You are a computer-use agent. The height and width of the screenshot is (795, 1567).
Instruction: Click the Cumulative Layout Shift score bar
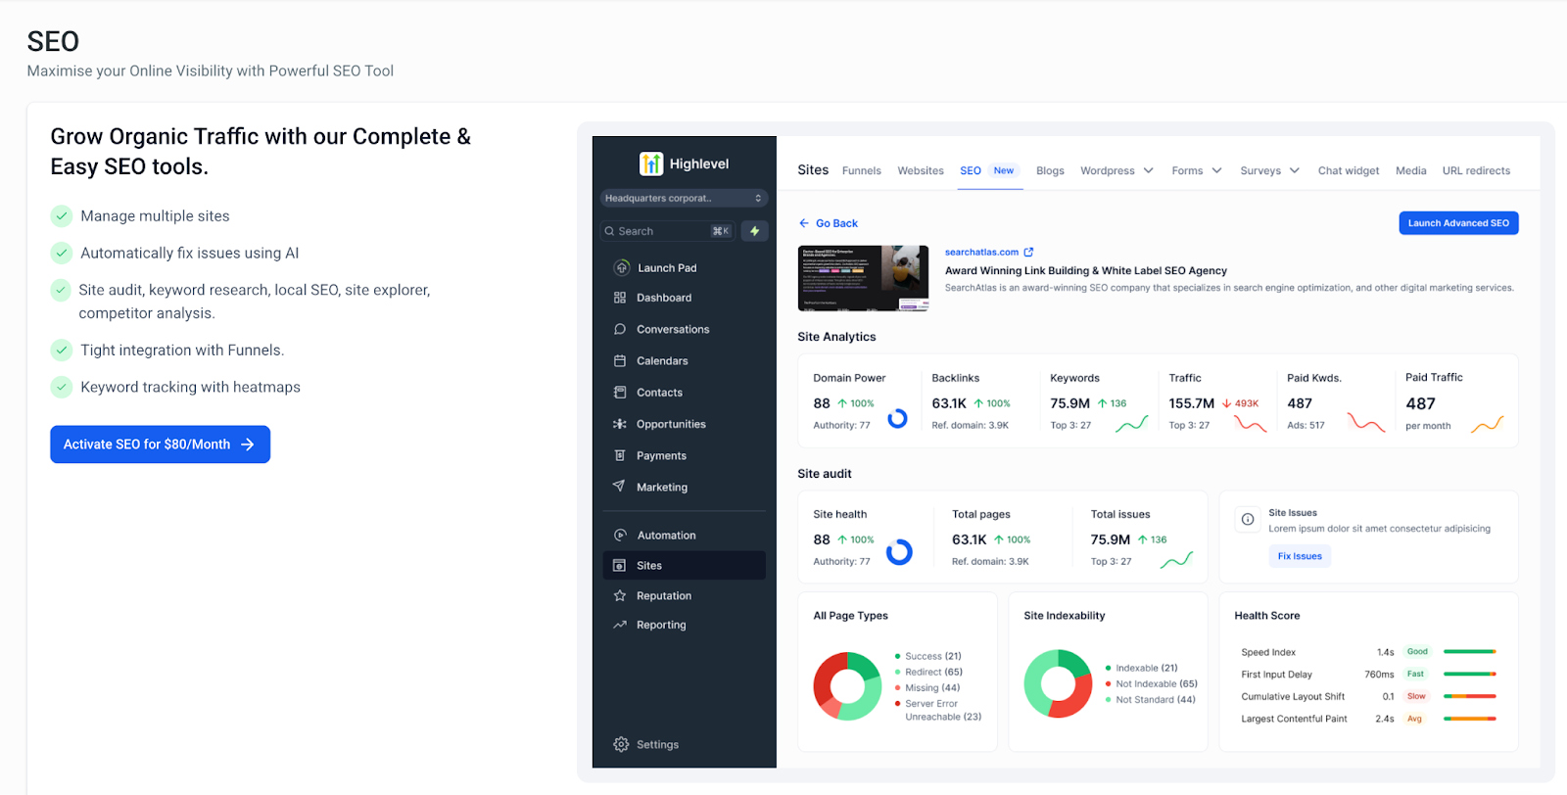pyautogui.click(x=1470, y=696)
